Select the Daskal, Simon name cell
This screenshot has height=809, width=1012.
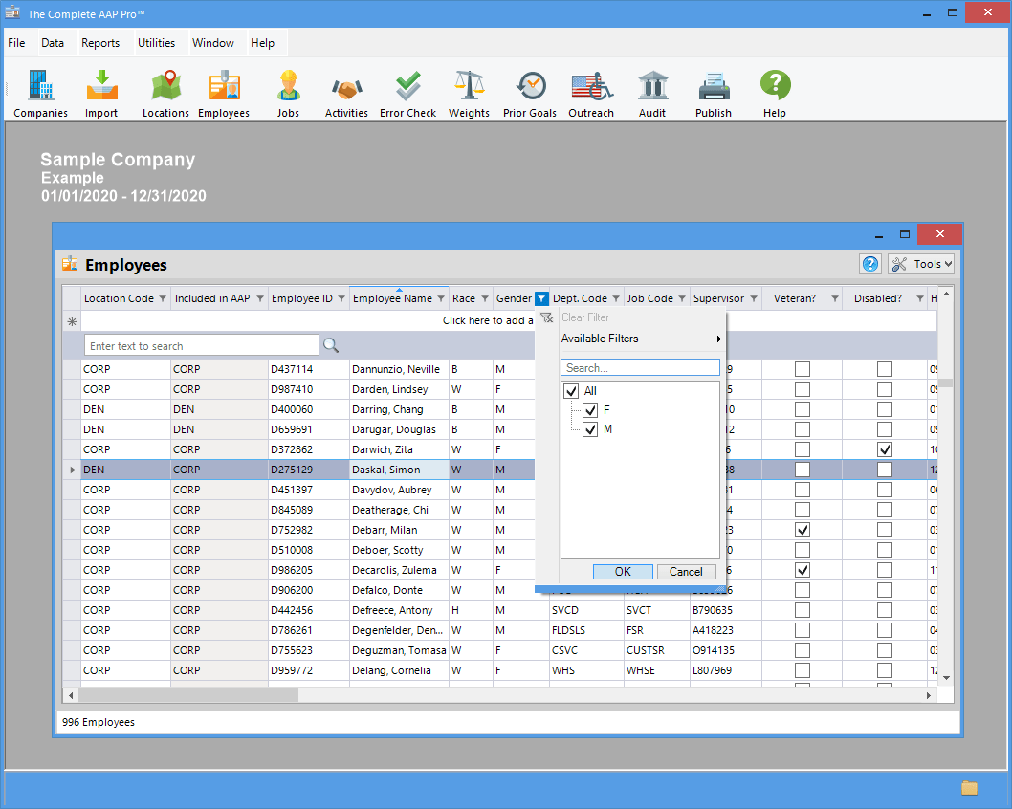pyautogui.click(x=399, y=470)
